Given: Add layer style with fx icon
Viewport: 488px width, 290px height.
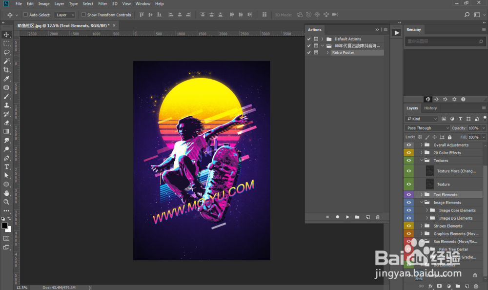Looking at the screenshot, I should 430,286.
